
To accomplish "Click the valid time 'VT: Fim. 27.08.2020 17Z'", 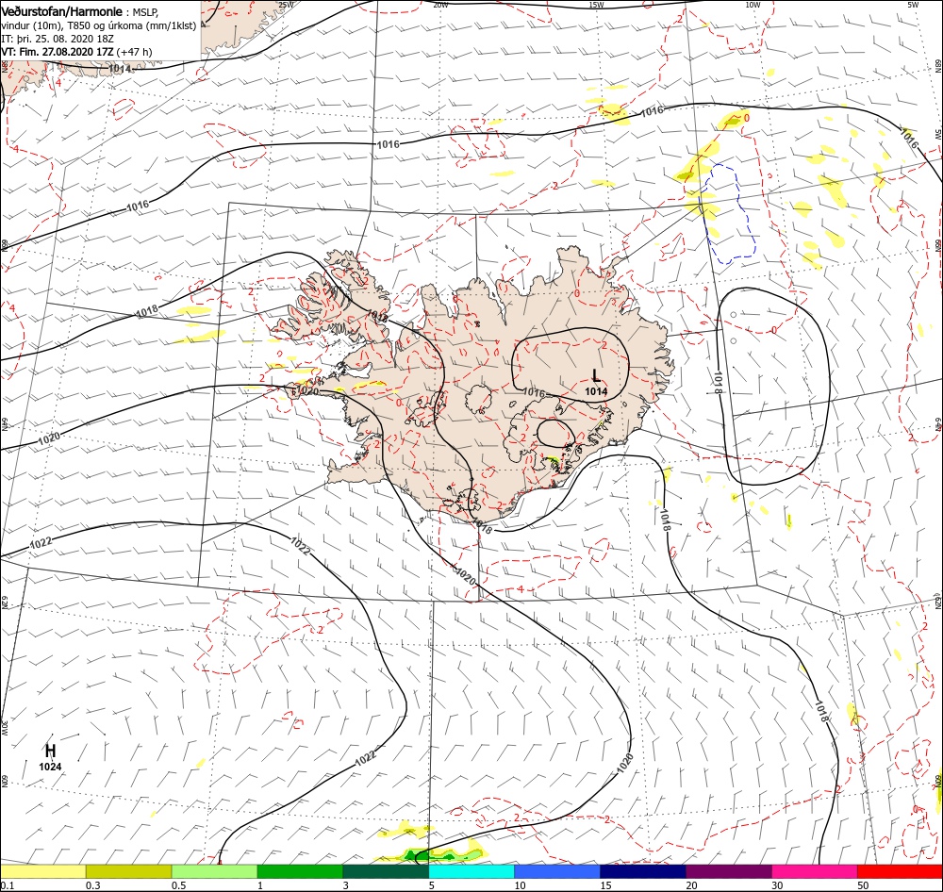I will (58, 52).
